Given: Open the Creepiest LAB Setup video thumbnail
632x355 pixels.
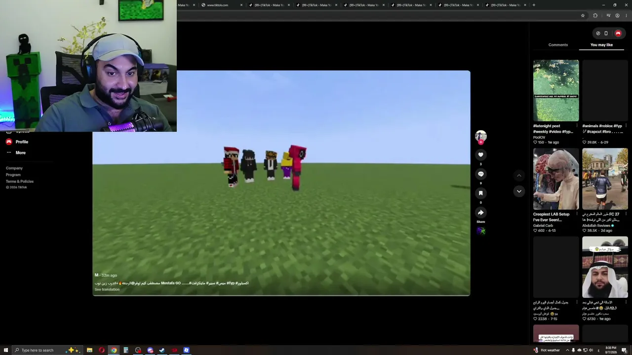Looking at the screenshot, I should 556,179.
